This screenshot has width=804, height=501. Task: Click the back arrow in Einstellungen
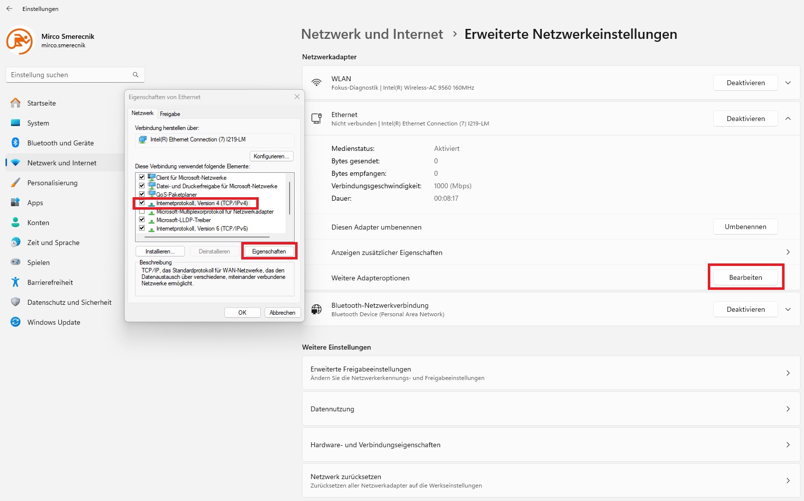[x=9, y=8]
